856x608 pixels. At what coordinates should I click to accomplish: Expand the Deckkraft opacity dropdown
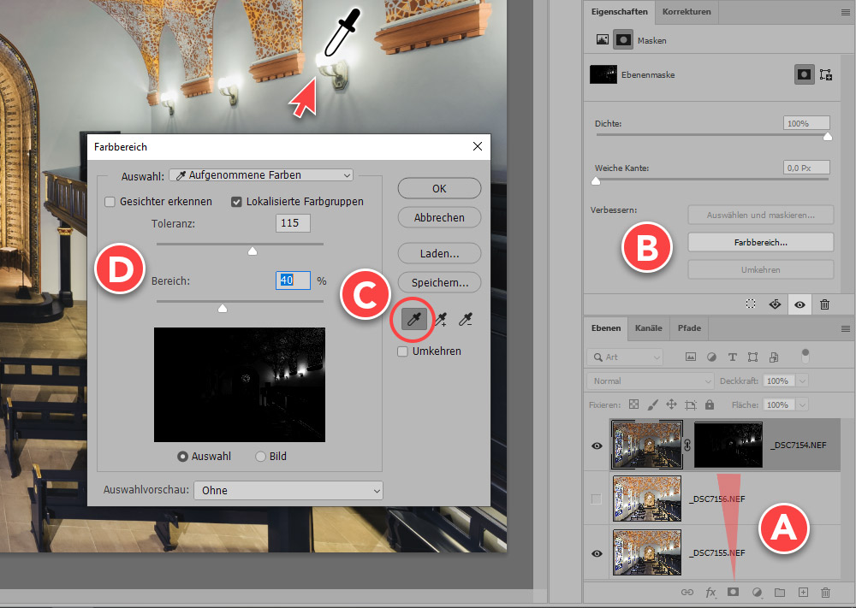802,381
